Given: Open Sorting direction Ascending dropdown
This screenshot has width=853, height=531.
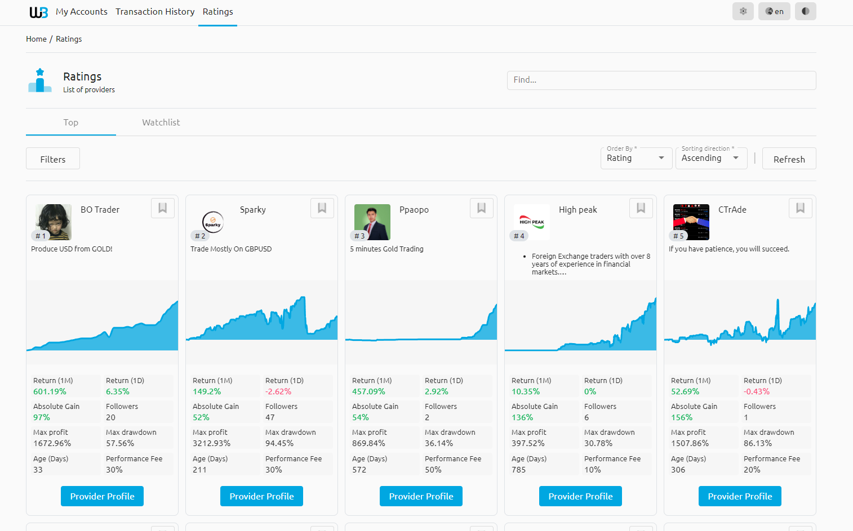Looking at the screenshot, I should click(712, 158).
